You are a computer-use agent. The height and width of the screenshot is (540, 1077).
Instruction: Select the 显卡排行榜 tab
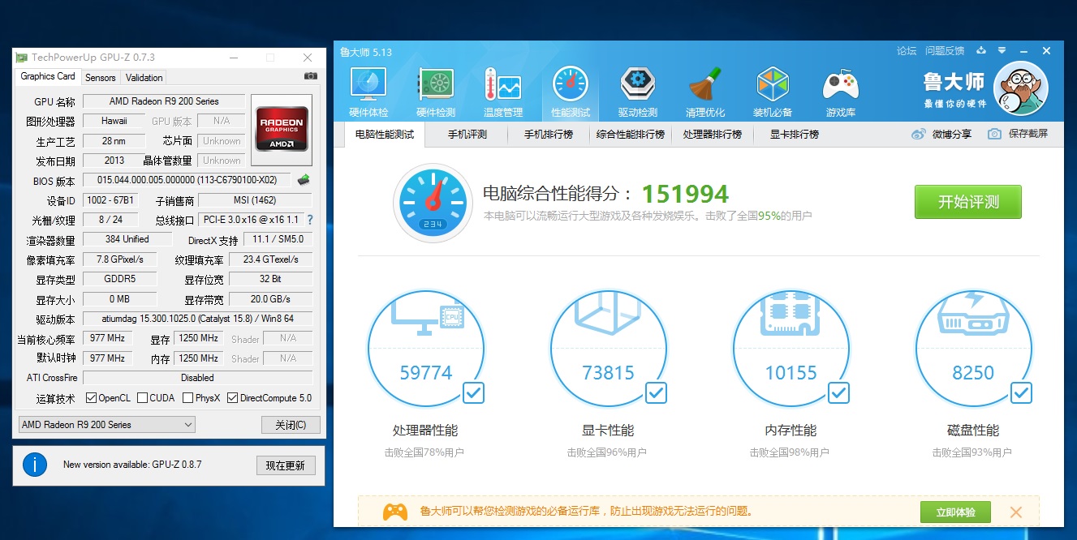click(x=795, y=135)
